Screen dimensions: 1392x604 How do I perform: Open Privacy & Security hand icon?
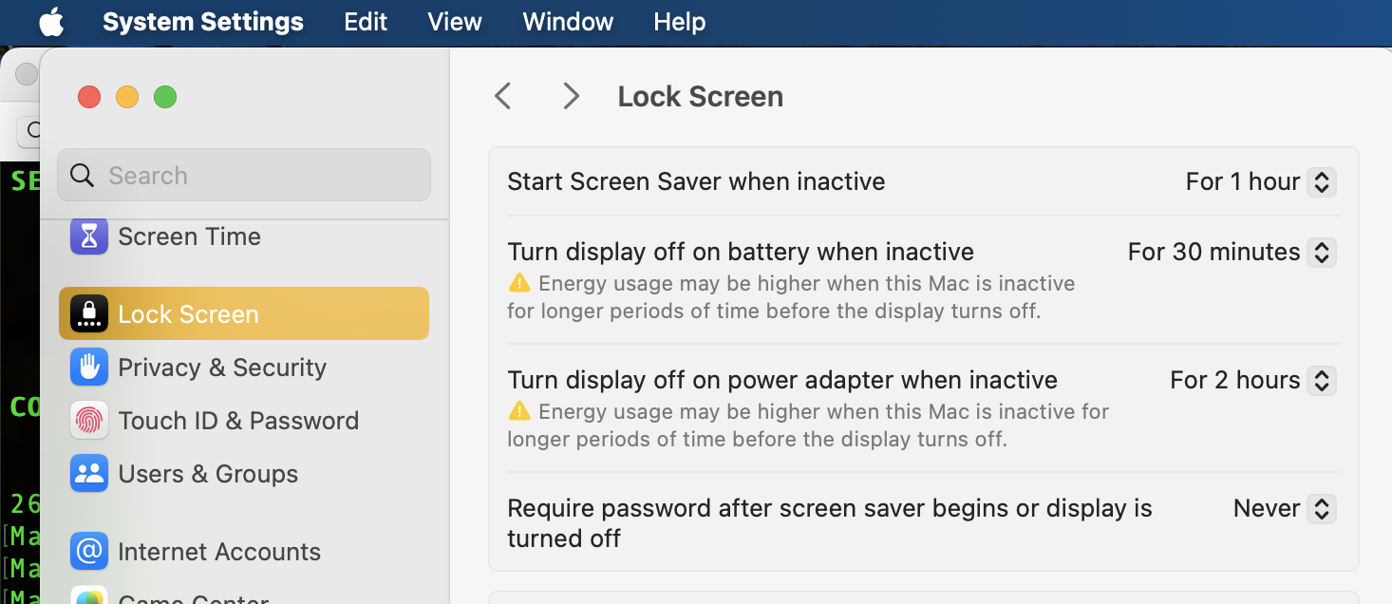click(89, 368)
